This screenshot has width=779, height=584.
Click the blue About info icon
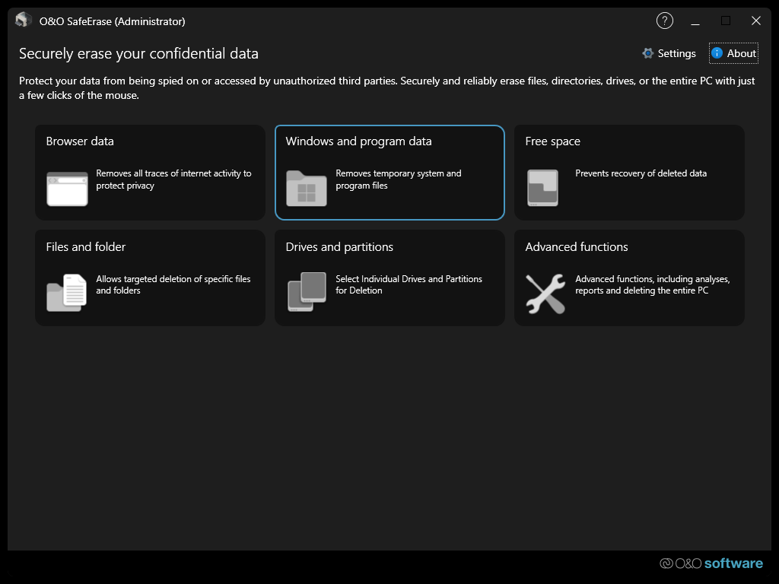717,53
